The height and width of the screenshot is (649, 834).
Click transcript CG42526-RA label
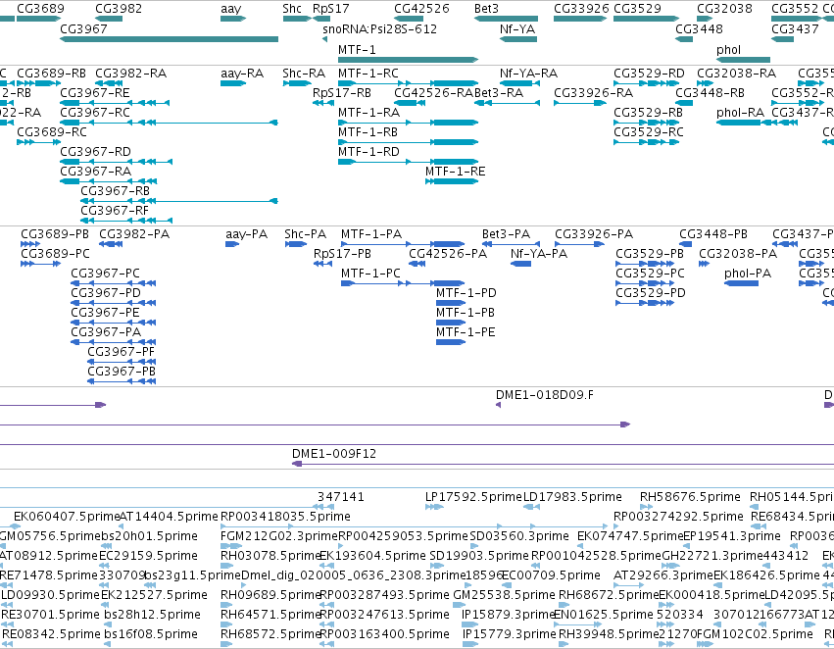pos(433,93)
